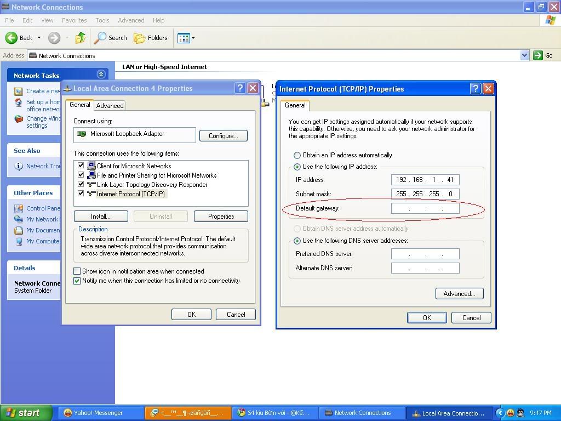The image size is (561, 421).
Task: Click the My Documents folder icon
Action: tap(19, 231)
